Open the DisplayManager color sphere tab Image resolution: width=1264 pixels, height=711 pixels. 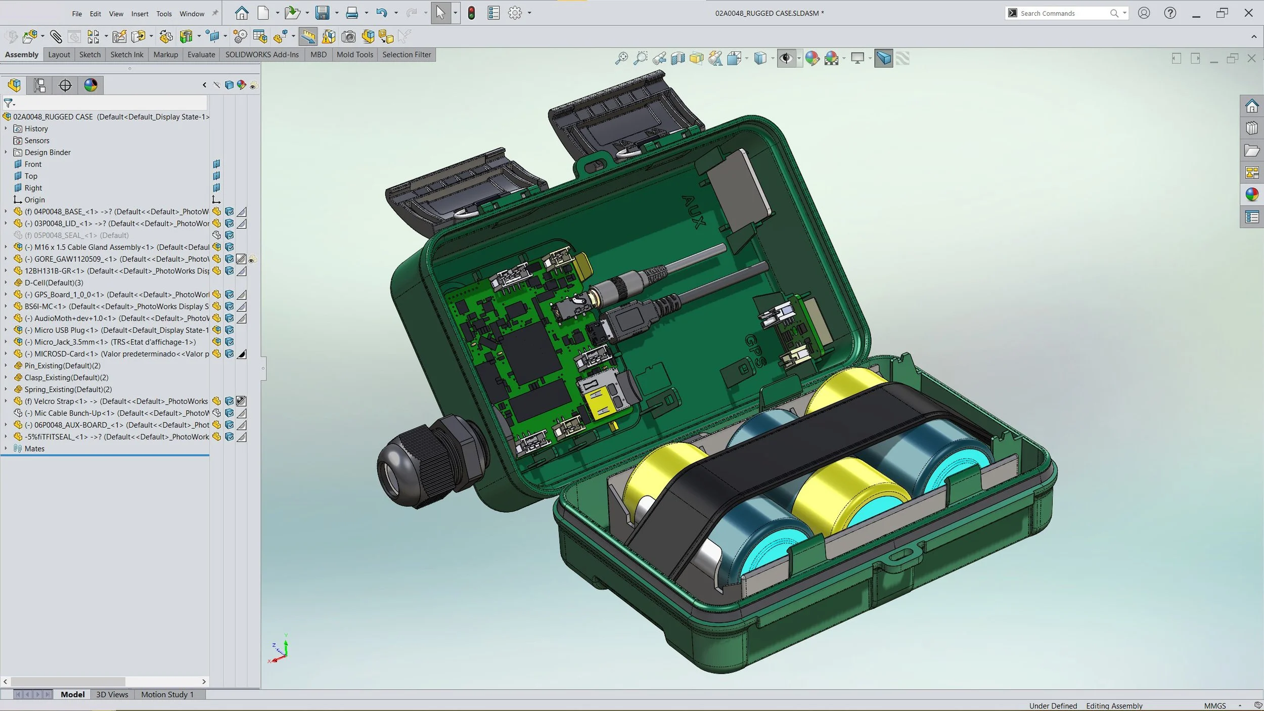(91, 85)
